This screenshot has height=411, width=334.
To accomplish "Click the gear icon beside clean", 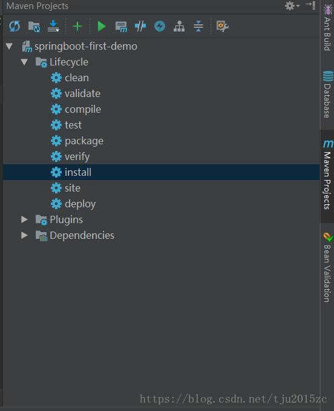I will coord(56,78).
